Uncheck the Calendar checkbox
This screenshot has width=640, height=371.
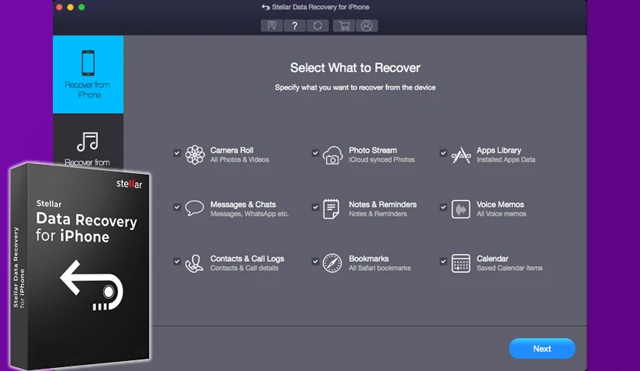443,261
